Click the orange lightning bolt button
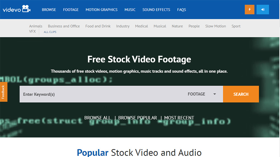The image size is (280, 157). [249, 9]
